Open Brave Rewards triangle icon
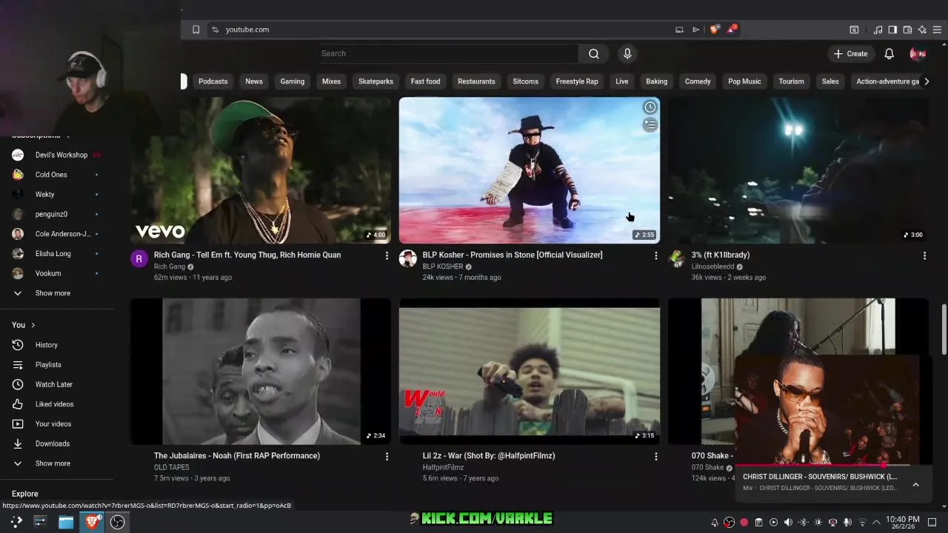 tap(732, 30)
